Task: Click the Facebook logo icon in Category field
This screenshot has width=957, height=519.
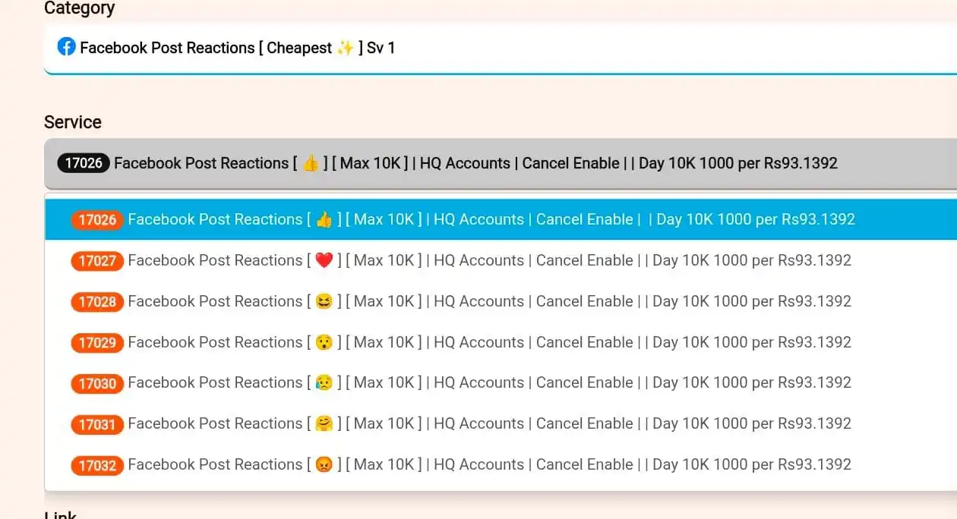Action: [67, 47]
